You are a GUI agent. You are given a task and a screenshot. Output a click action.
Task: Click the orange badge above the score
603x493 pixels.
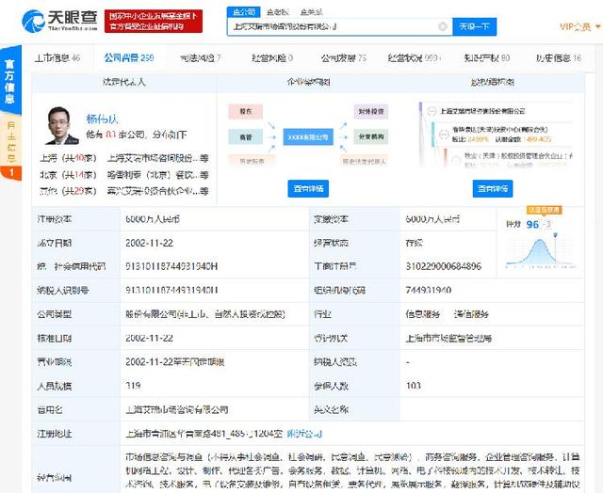(x=545, y=210)
